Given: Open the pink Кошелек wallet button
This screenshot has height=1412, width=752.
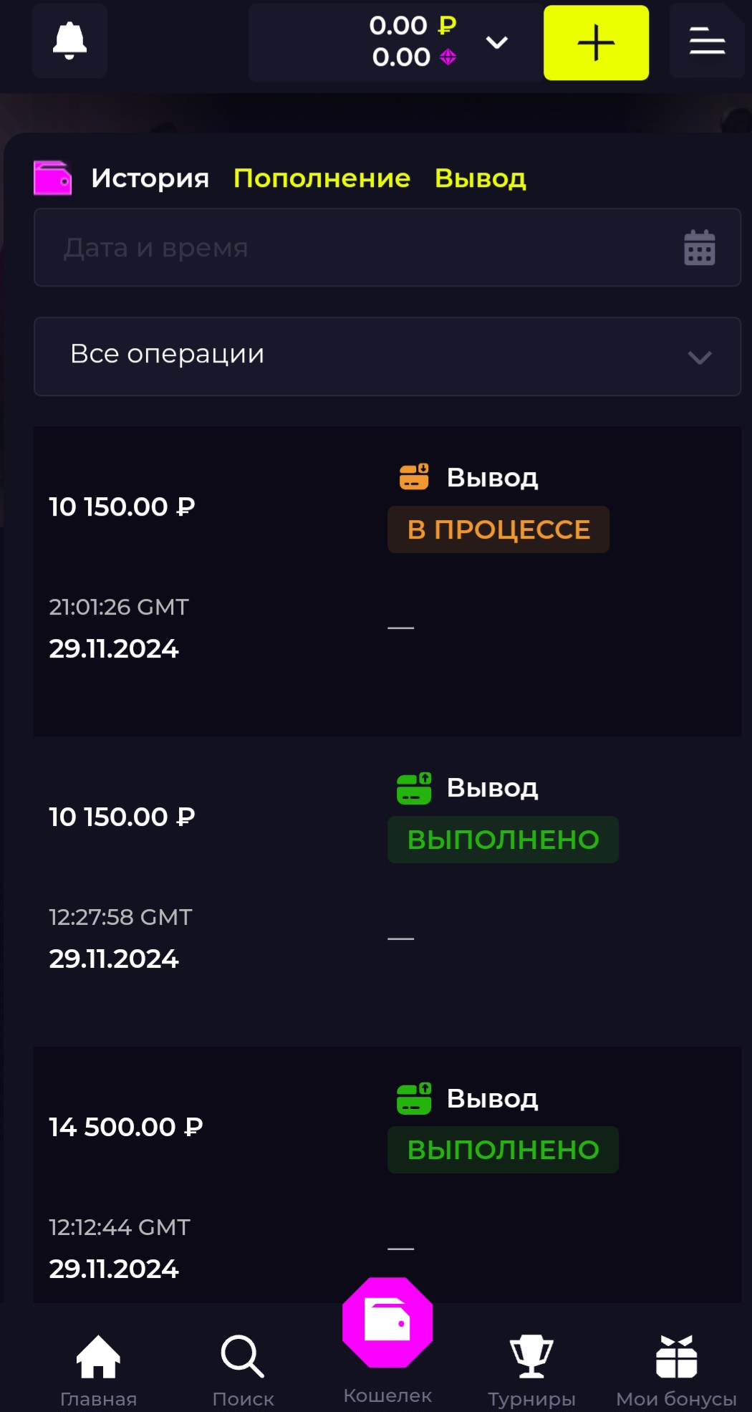Looking at the screenshot, I should point(387,1322).
